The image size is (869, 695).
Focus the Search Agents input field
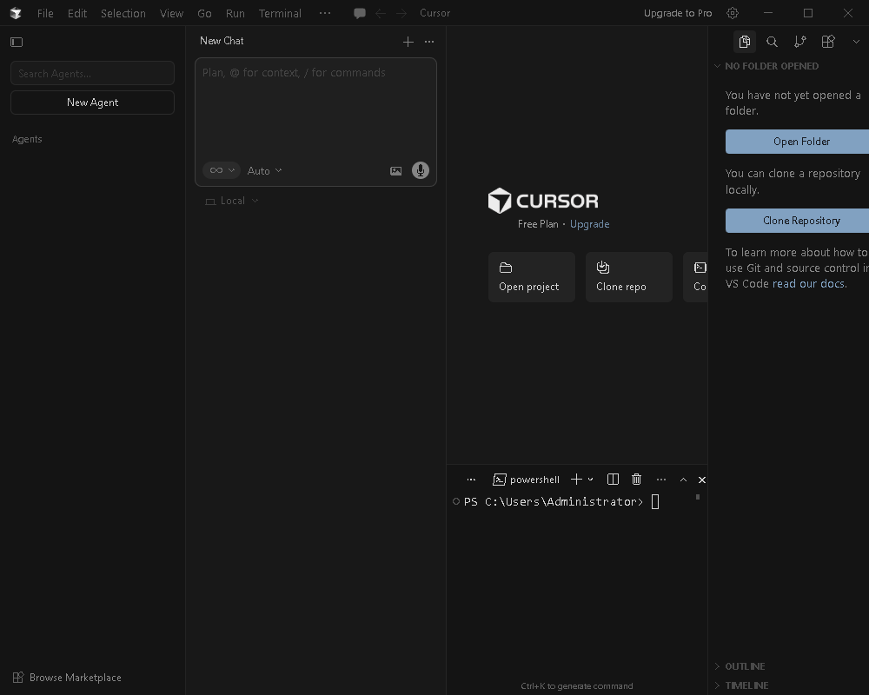click(x=92, y=74)
